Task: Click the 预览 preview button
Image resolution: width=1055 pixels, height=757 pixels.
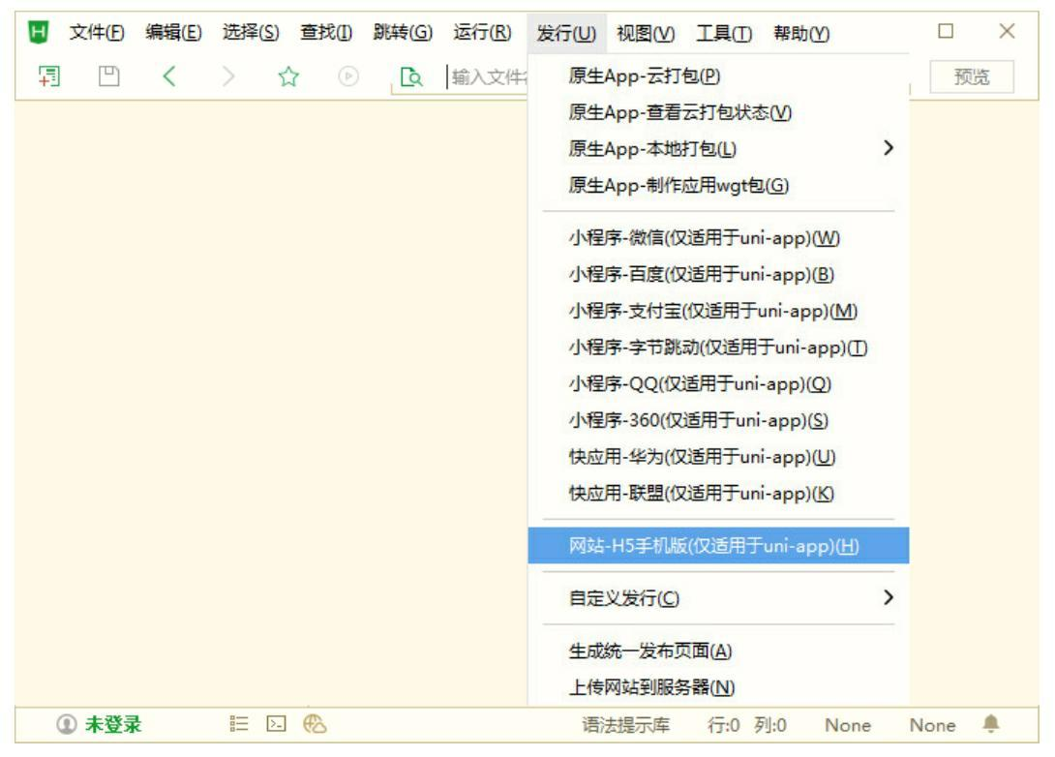Action: click(972, 76)
